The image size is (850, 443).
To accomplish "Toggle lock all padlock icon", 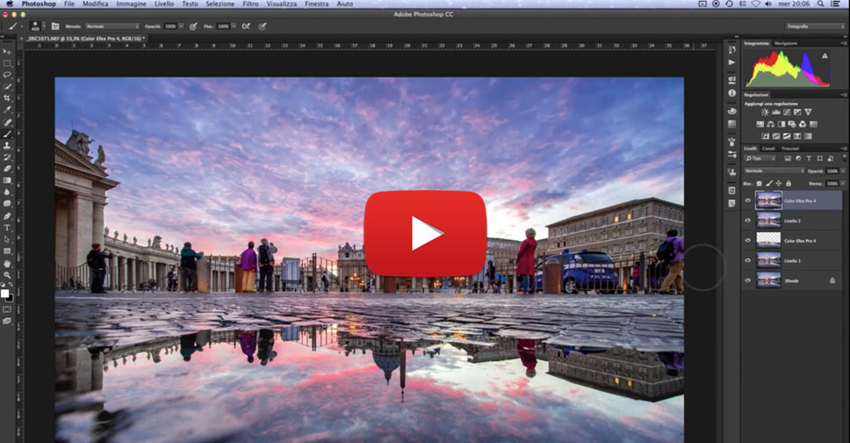I will (x=789, y=184).
